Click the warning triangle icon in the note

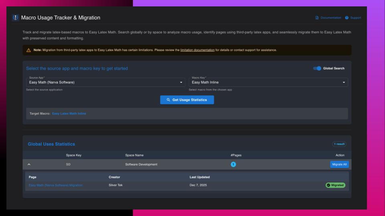(28, 50)
